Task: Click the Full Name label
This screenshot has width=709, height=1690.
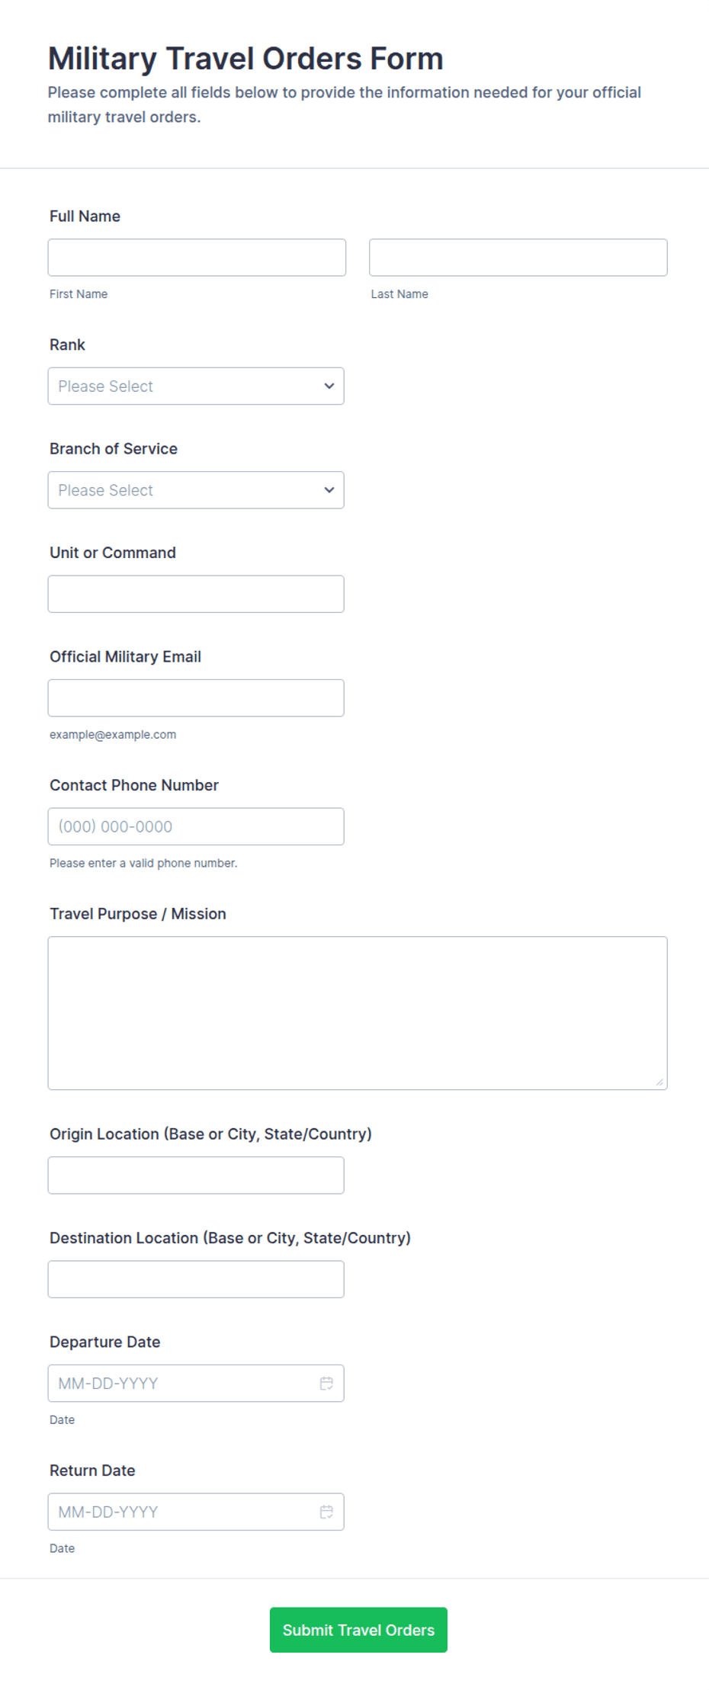Action: [x=85, y=216]
